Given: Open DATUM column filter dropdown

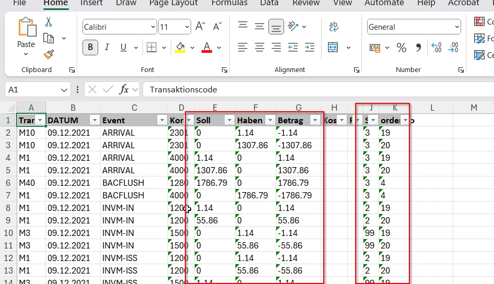Looking at the screenshot, I should (x=95, y=120).
